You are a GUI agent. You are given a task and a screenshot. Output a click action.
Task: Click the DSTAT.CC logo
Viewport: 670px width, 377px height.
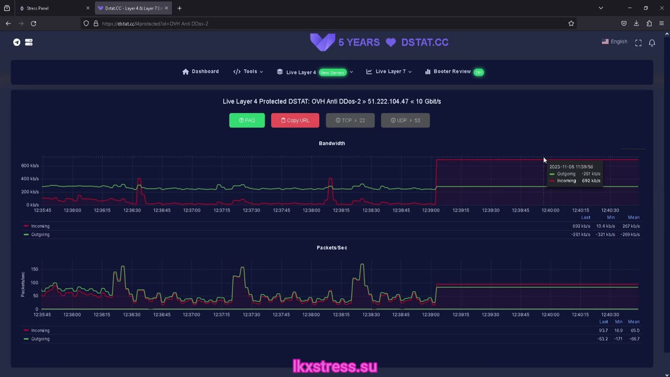tap(379, 42)
